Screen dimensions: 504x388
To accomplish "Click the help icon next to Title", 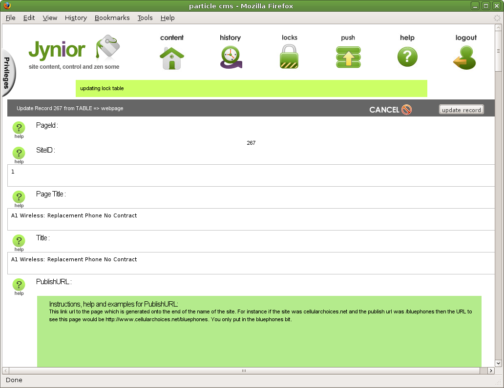I will (x=19, y=242).
